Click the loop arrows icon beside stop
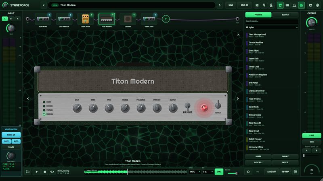Viewport: 323px width, 181px height. (52, 172)
